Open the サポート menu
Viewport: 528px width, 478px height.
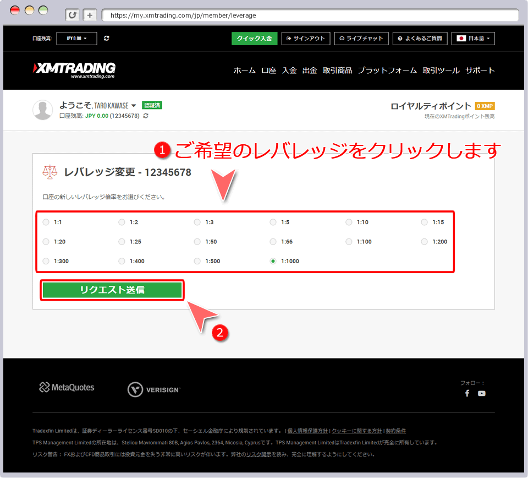point(480,70)
